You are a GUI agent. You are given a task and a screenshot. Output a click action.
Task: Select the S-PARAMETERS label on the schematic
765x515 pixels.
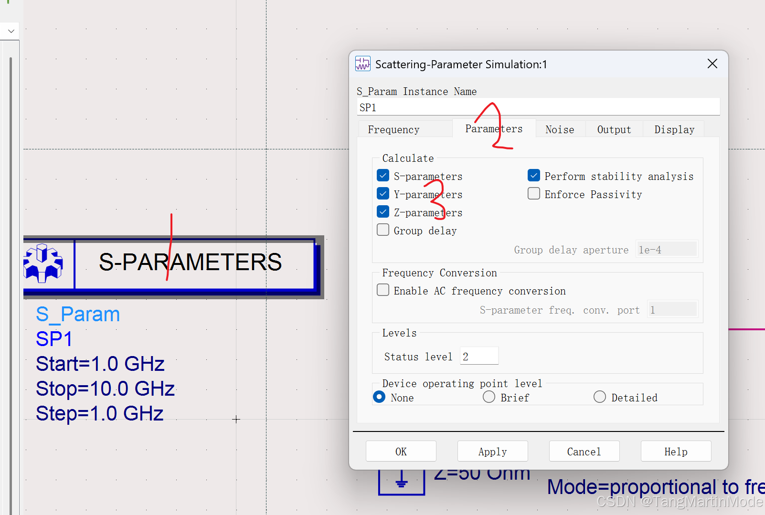(x=191, y=262)
